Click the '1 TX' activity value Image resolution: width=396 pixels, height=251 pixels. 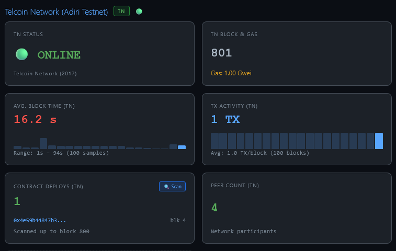(x=225, y=119)
